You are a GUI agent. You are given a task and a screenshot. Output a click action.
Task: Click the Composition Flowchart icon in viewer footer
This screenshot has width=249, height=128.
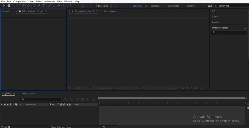tap(191, 88)
